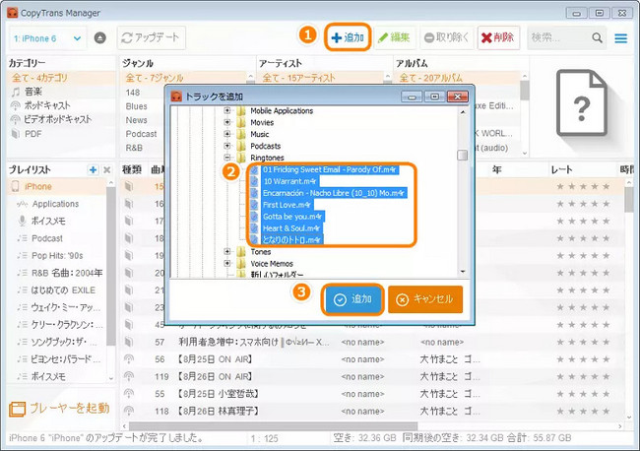Image resolution: width=640 pixels, height=451 pixels.
Task: Open the Podcast playlist
Action: pos(47,238)
